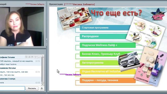This screenshot has height=94, width=167.
Task: Click the 12:32 chat timestamp
Action: 38,83
